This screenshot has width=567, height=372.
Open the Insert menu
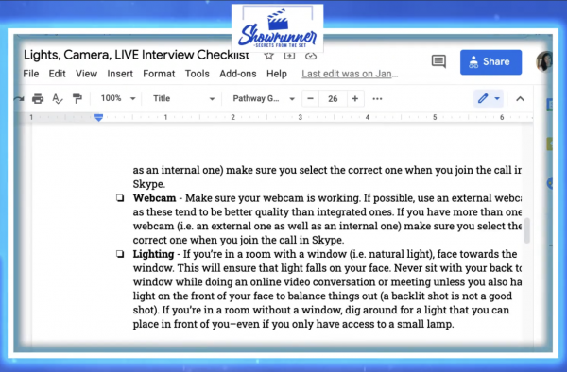click(x=120, y=74)
